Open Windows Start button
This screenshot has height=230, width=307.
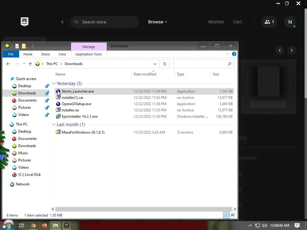point(8,225)
